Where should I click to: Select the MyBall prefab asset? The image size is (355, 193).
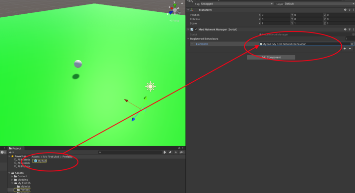(x=39, y=161)
